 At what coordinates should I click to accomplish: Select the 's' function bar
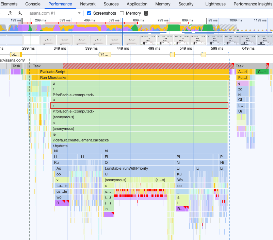coord(139,123)
